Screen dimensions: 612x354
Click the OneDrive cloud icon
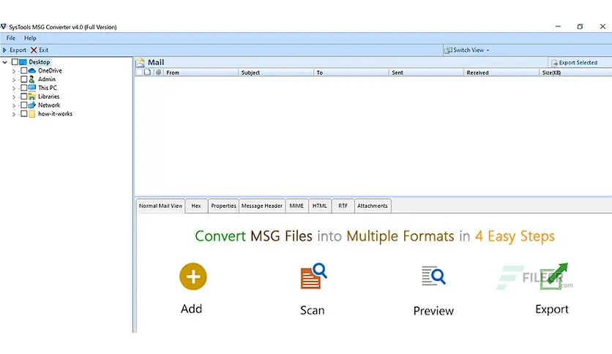(x=32, y=70)
